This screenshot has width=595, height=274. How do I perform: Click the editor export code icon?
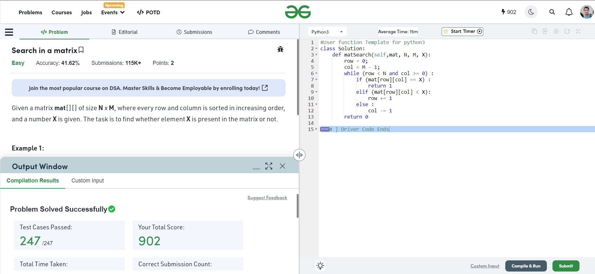pos(545,31)
